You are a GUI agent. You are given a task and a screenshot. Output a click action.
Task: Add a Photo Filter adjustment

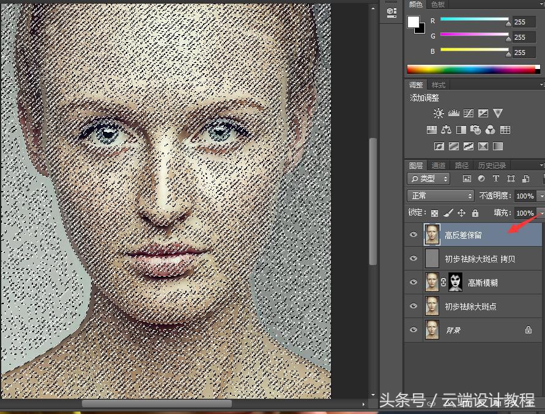[475, 130]
